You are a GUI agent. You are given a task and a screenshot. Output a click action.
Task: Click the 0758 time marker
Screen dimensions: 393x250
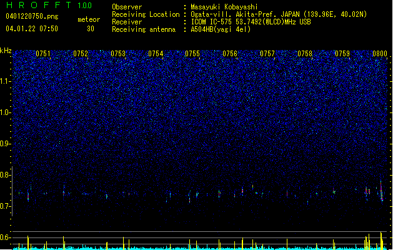tap(305, 54)
